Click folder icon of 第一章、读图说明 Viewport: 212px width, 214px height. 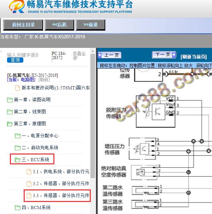(10, 100)
